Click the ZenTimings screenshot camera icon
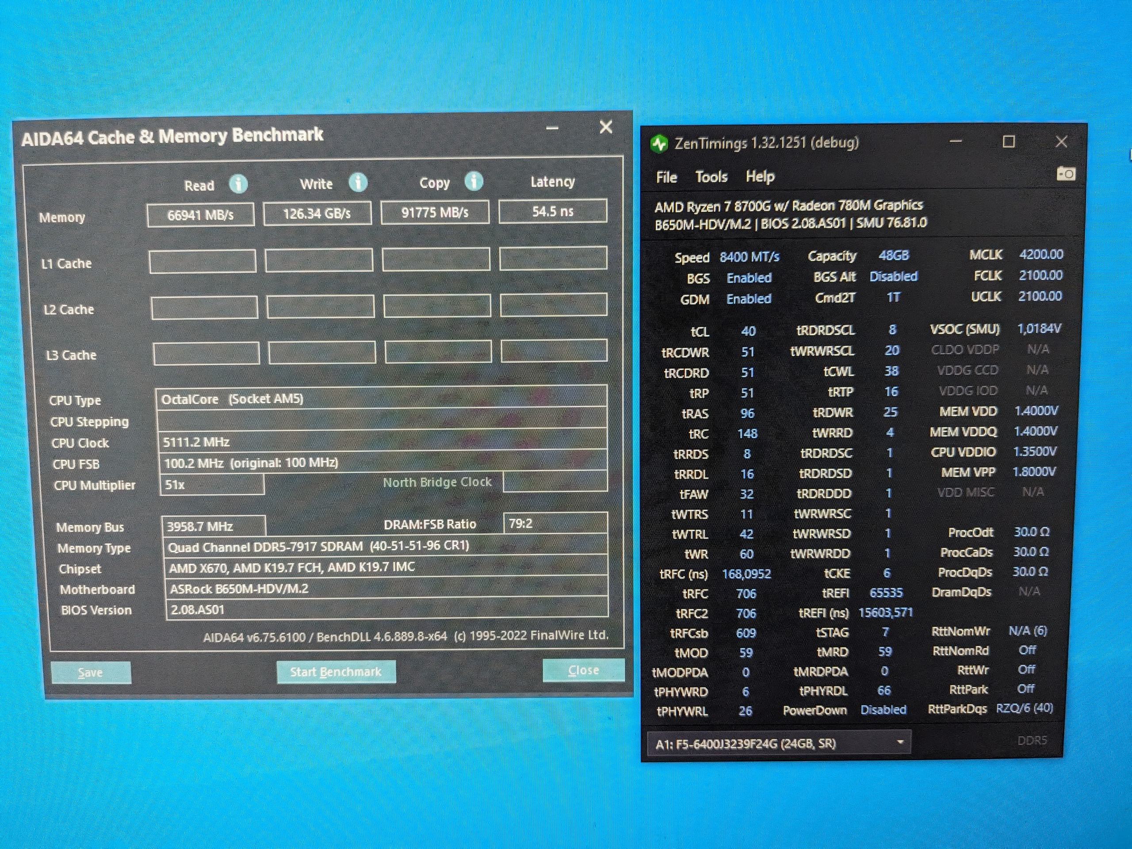The height and width of the screenshot is (849, 1132). (x=1066, y=174)
